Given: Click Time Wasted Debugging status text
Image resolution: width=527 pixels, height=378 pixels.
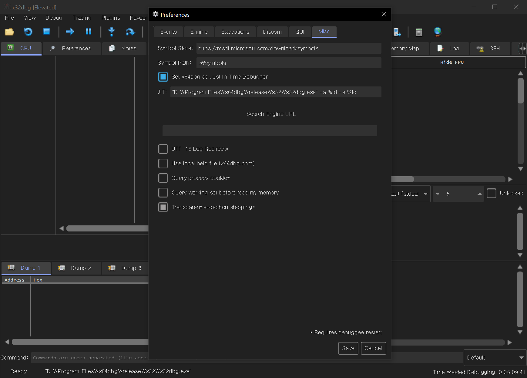Looking at the screenshot, I should 479,372.
